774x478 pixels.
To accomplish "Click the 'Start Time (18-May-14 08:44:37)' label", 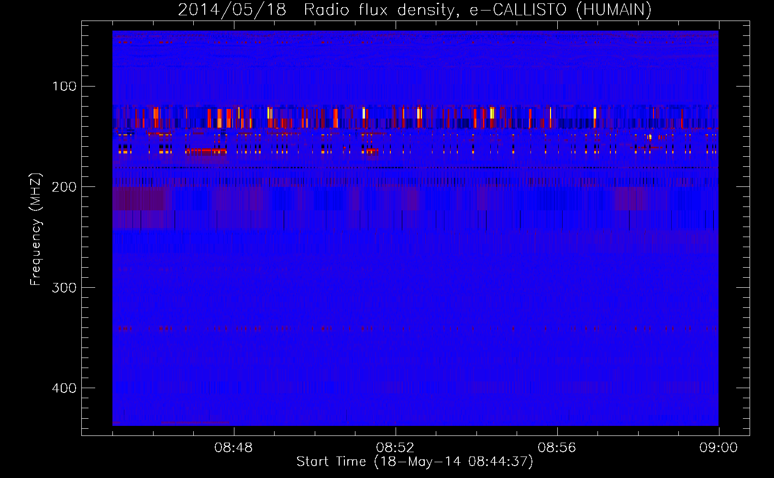I will pyautogui.click(x=415, y=462).
